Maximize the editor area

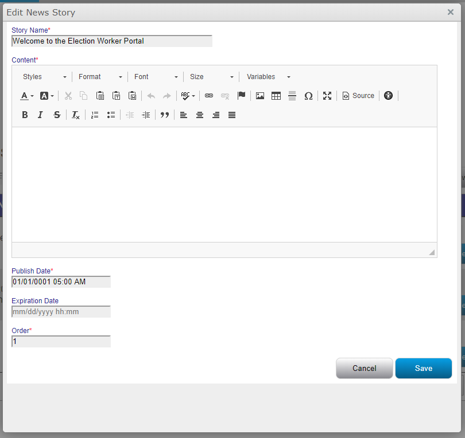click(x=327, y=96)
